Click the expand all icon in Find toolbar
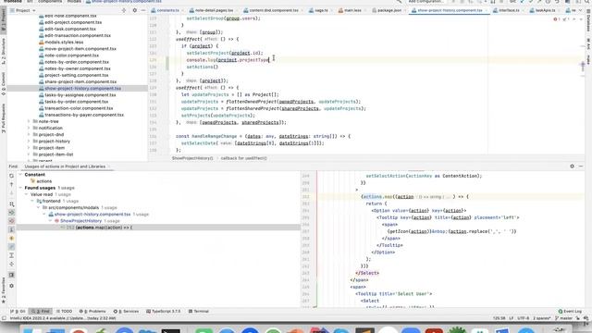 pyautogui.click(x=11, y=255)
